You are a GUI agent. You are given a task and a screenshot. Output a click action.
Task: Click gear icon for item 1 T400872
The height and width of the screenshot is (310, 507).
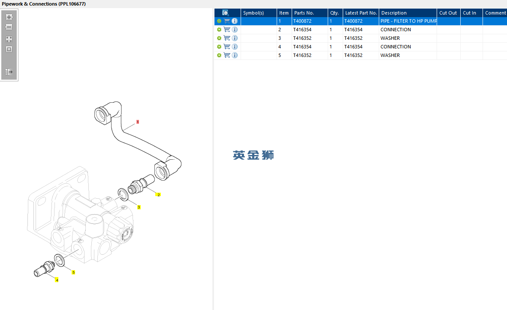pyautogui.click(x=219, y=21)
